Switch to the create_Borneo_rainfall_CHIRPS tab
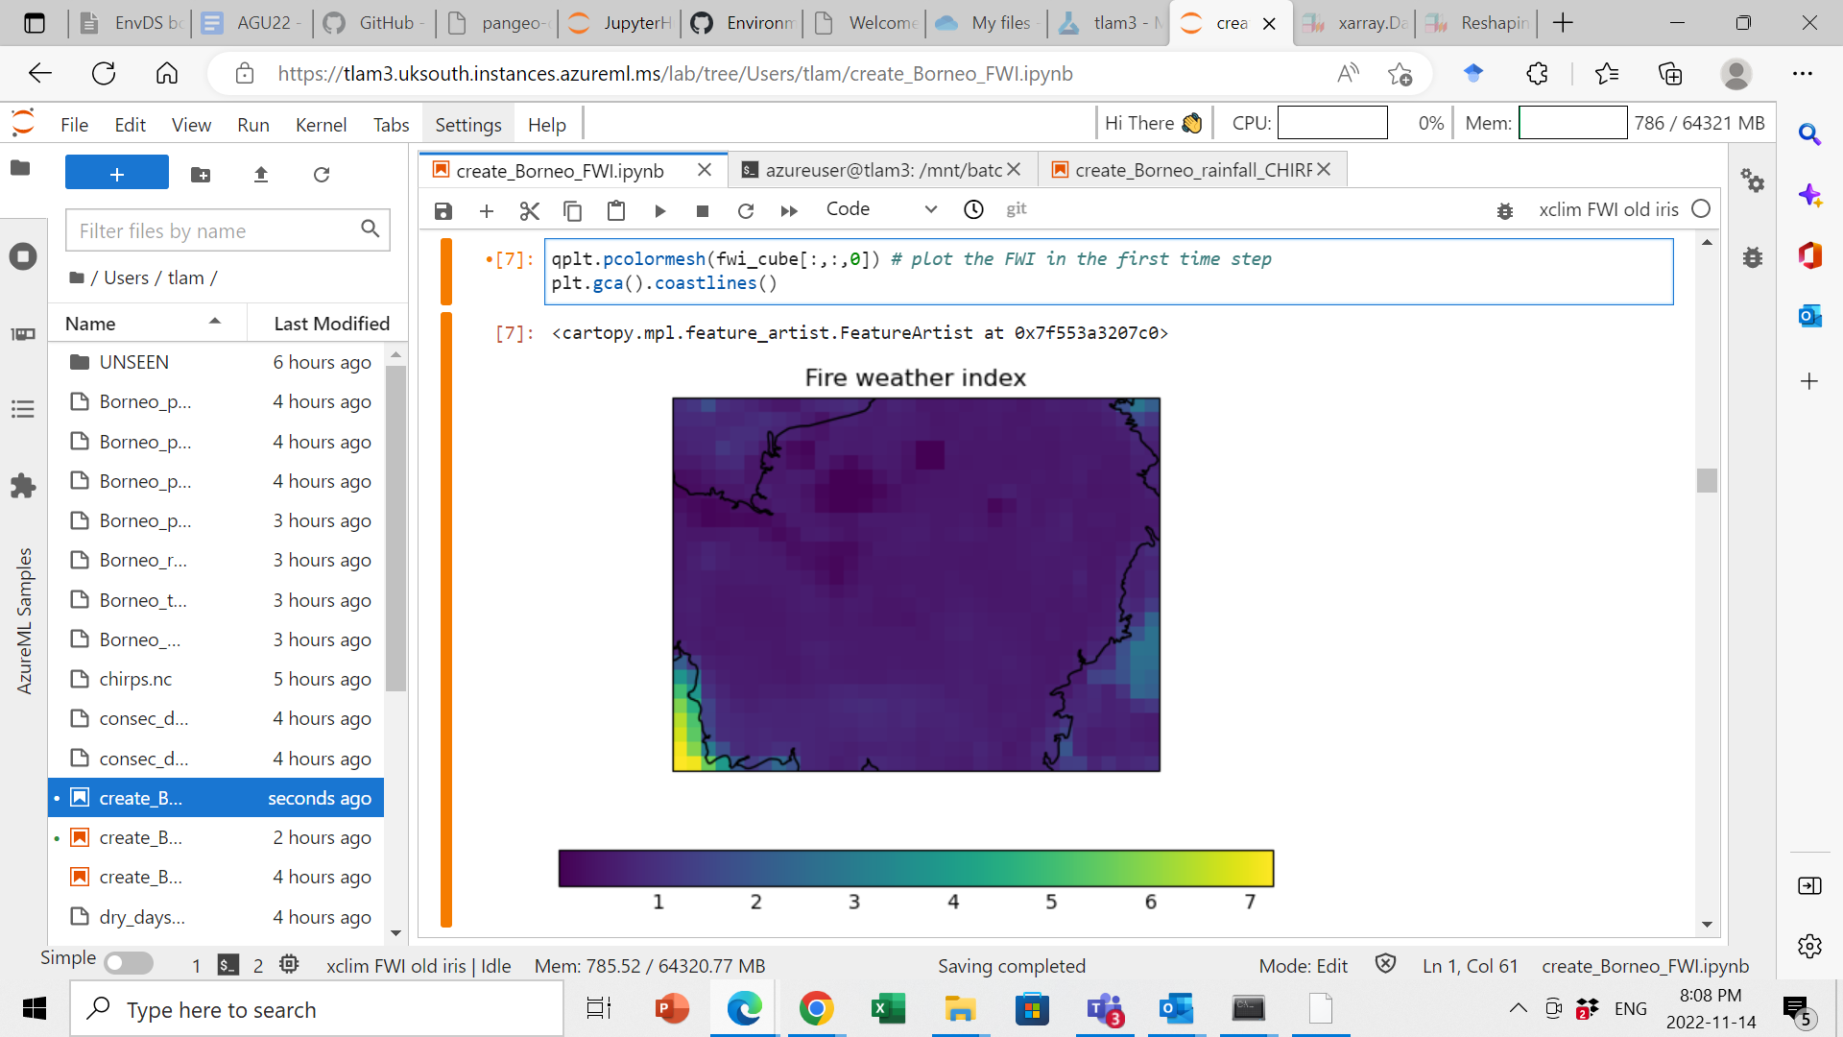Screen dimensions: 1843x1037 (x=1191, y=170)
